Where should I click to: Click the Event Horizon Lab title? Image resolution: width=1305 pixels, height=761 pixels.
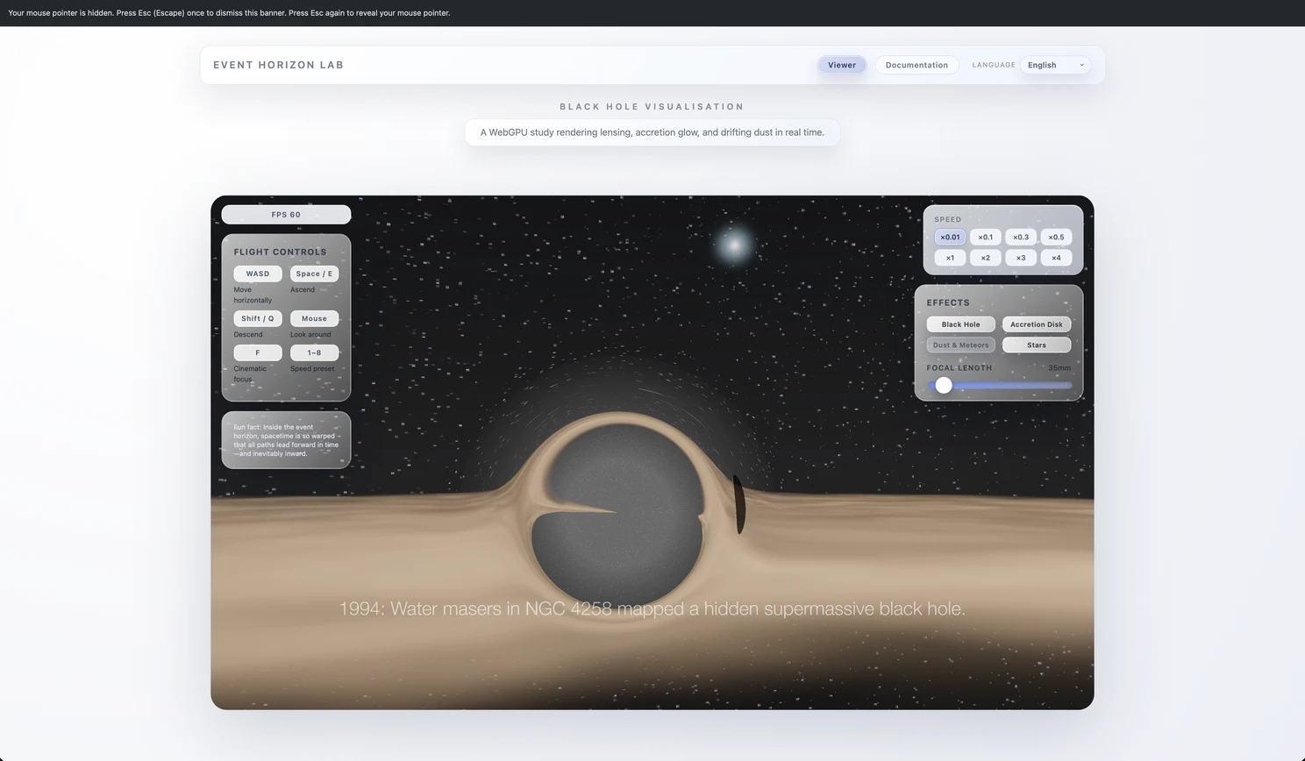(278, 65)
